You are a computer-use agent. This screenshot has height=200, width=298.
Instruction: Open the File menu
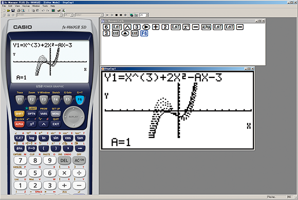tap(4, 6)
